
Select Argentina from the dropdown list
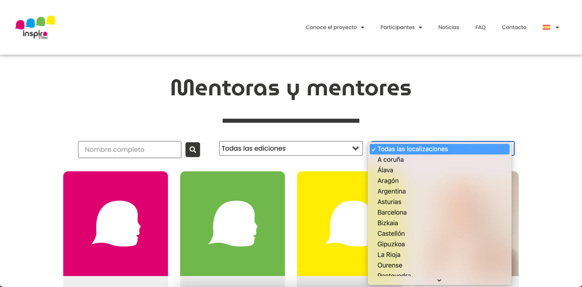(392, 191)
